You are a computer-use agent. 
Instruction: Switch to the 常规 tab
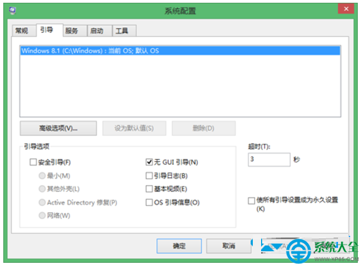pos(24,31)
